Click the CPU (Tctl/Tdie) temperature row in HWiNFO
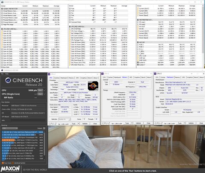The image size is (205, 173). pos(98,29)
